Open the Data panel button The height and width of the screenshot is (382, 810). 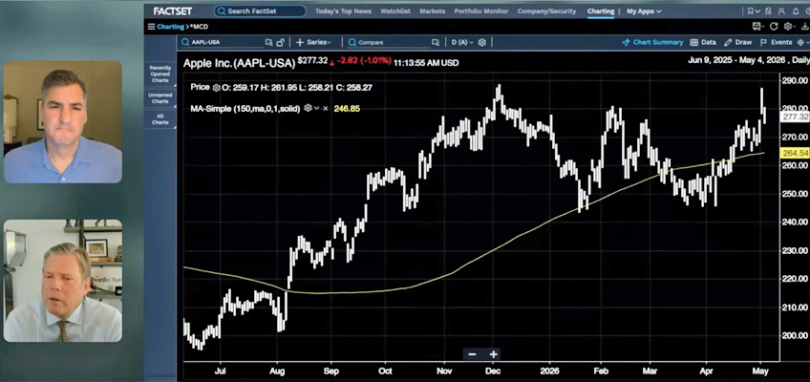coord(703,42)
